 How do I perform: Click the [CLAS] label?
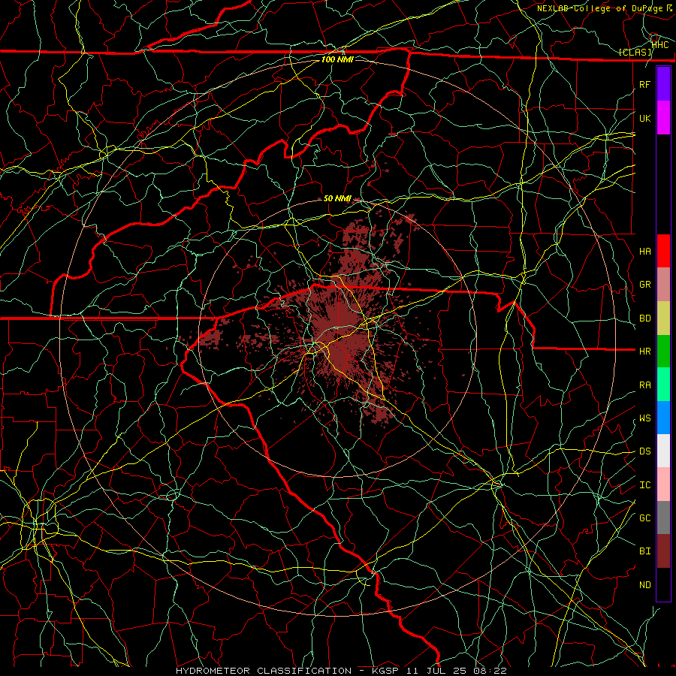click(x=635, y=53)
